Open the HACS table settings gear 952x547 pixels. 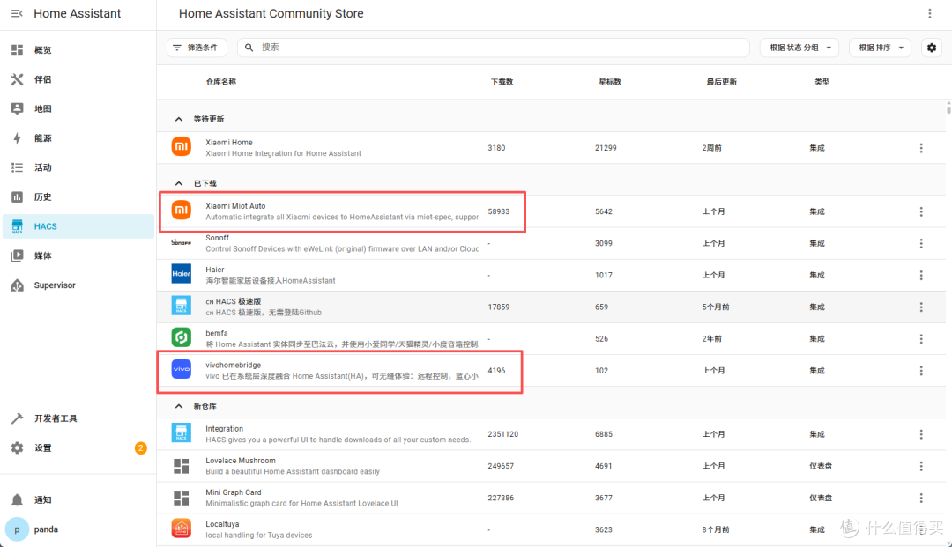click(932, 48)
